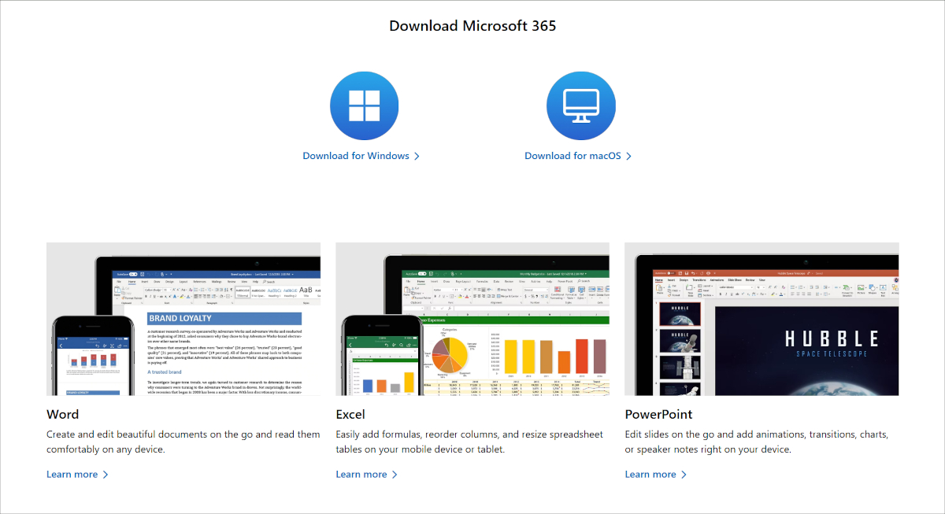Select the Word product heading
Image resolution: width=945 pixels, height=514 pixels.
tap(62, 414)
